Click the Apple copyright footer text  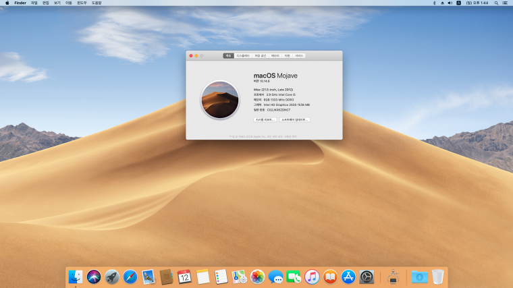tap(263, 137)
